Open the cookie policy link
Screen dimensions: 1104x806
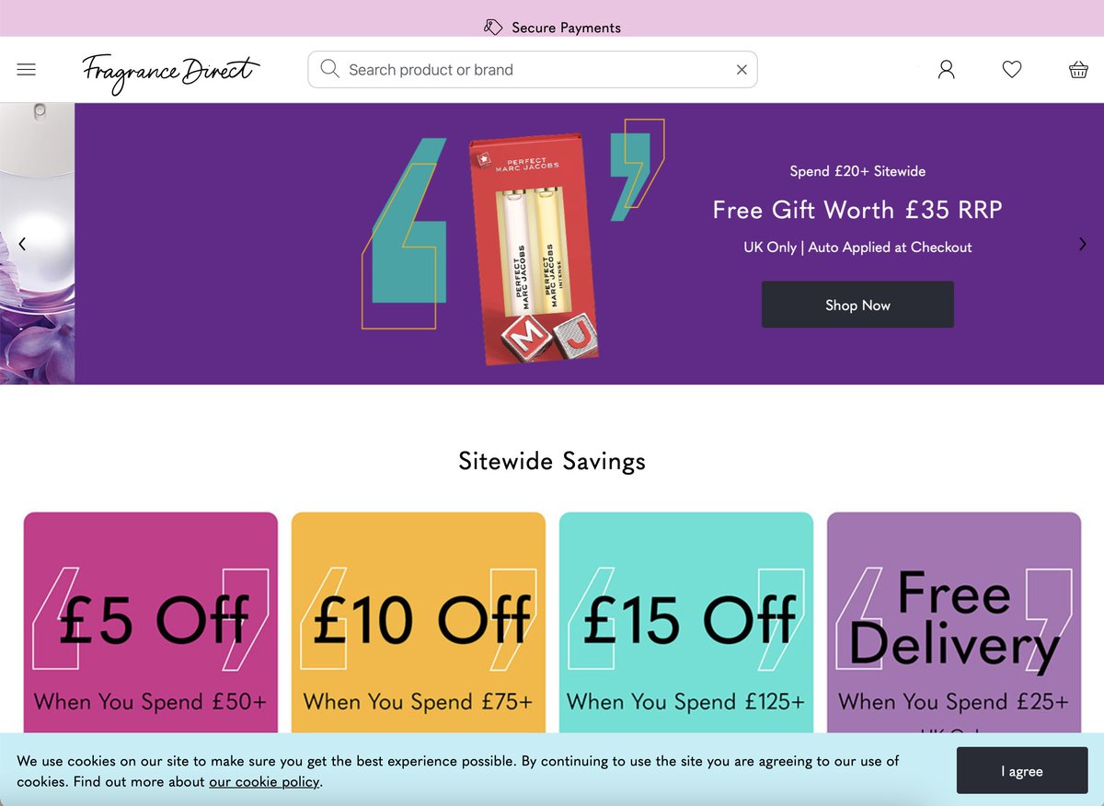point(264,782)
